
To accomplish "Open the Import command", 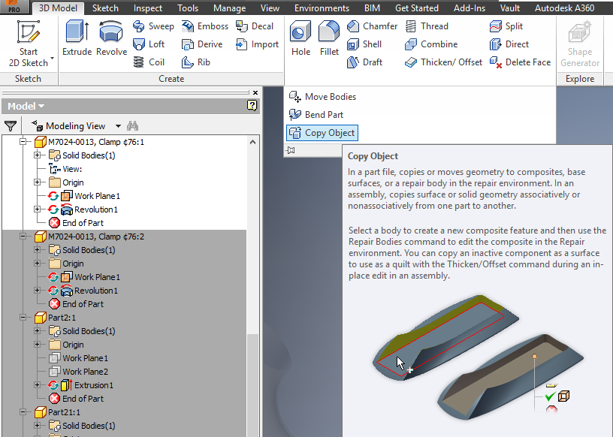I will point(257,44).
